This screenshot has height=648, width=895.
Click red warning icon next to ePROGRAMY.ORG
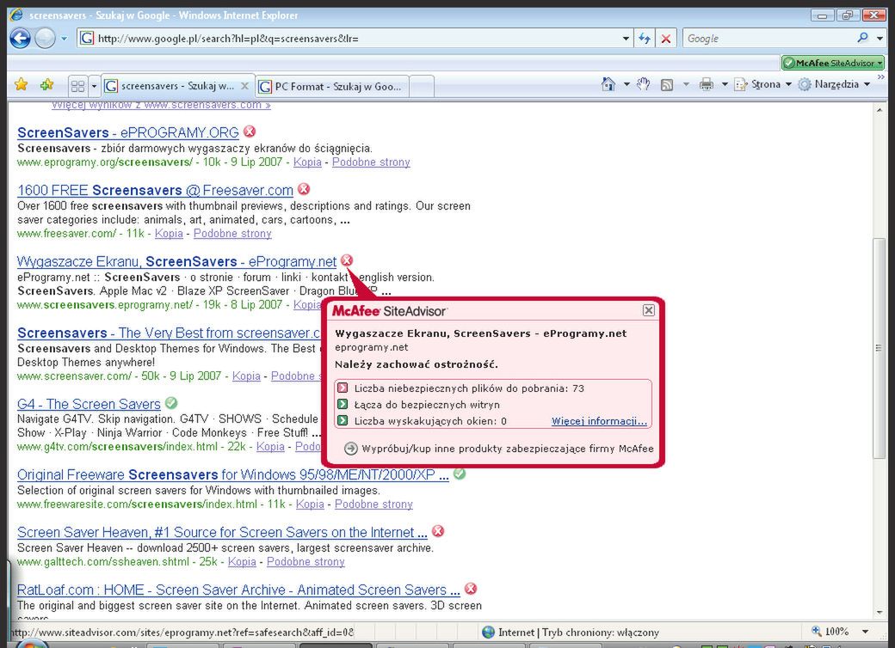click(250, 131)
